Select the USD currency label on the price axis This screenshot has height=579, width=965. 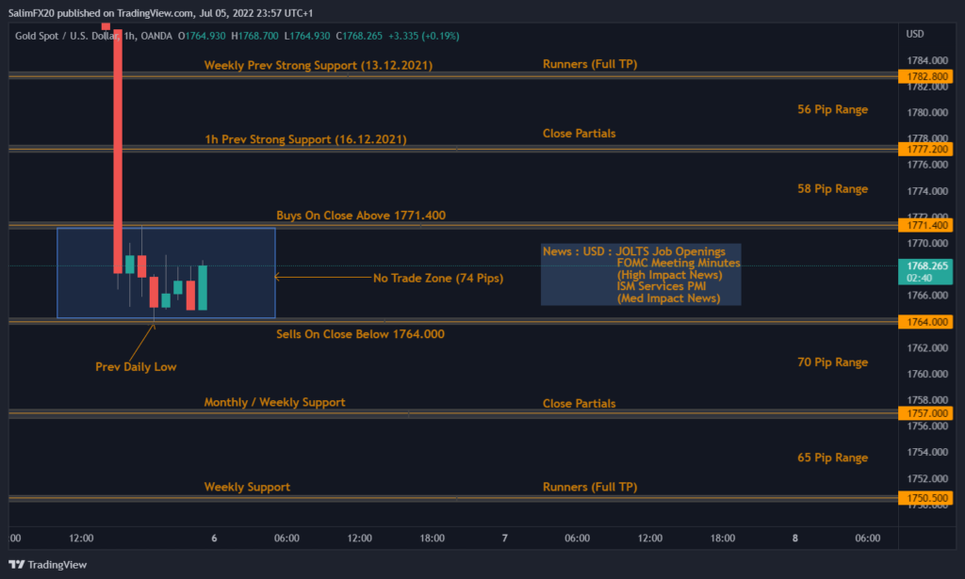(x=914, y=34)
